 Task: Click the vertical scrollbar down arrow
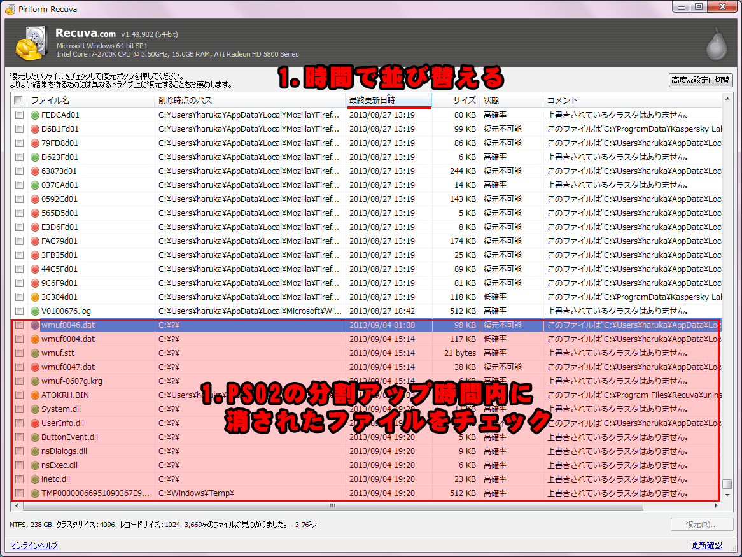click(x=727, y=495)
